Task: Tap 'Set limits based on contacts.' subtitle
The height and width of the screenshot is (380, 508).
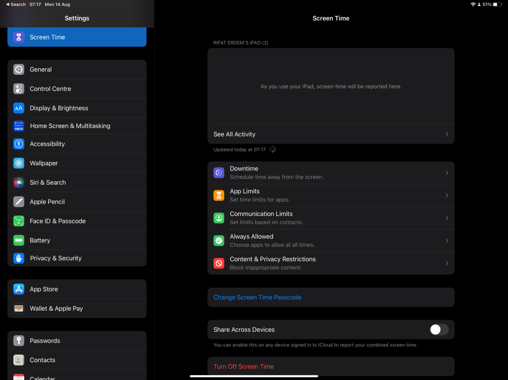Action: pyautogui.click(x=266, y=222)
